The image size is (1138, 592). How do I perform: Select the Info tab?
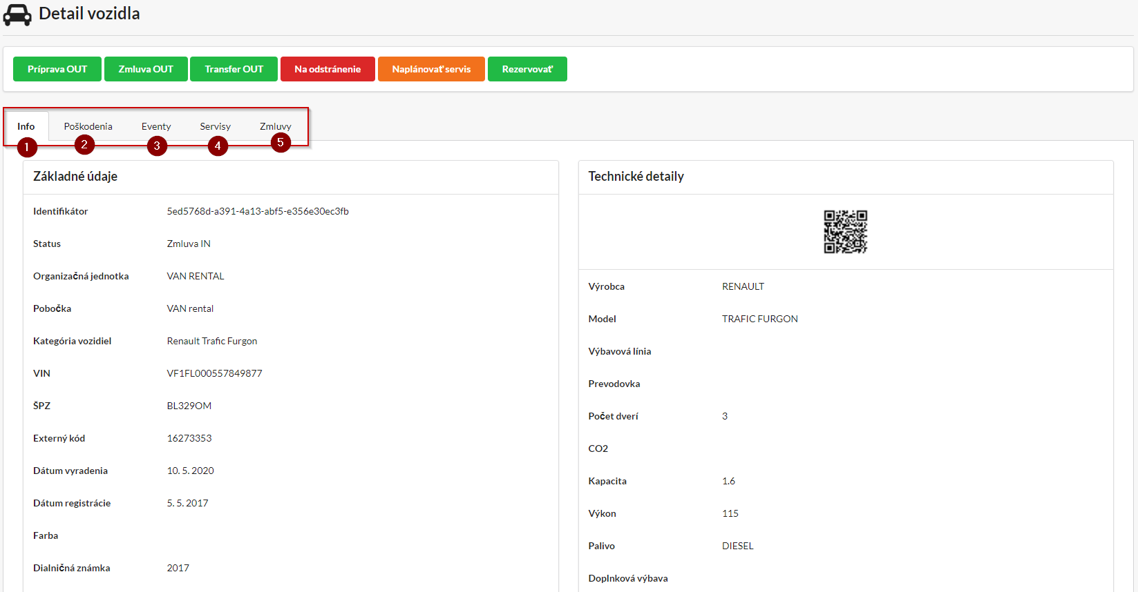26,126
